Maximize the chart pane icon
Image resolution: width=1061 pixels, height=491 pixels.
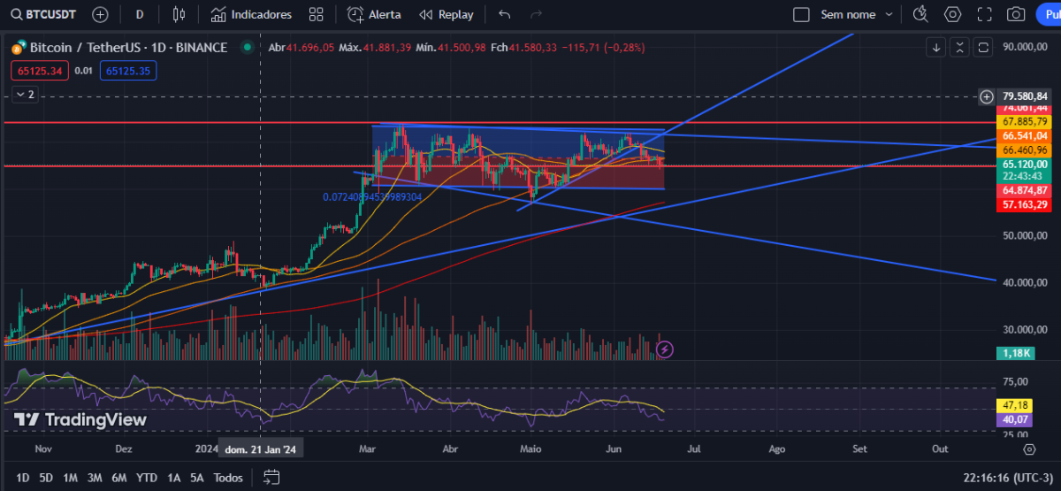982,48
